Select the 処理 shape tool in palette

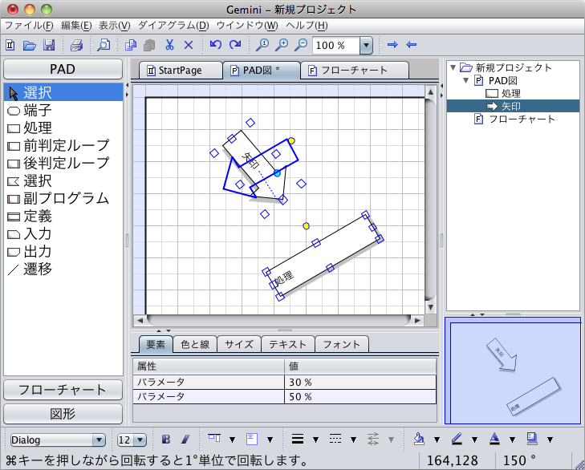point(63,128)
